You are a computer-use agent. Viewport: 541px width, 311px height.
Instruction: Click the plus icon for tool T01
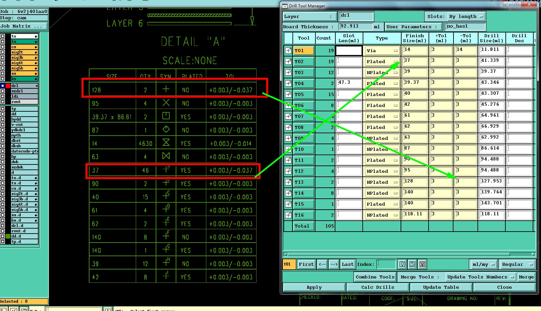pos(288,51)
